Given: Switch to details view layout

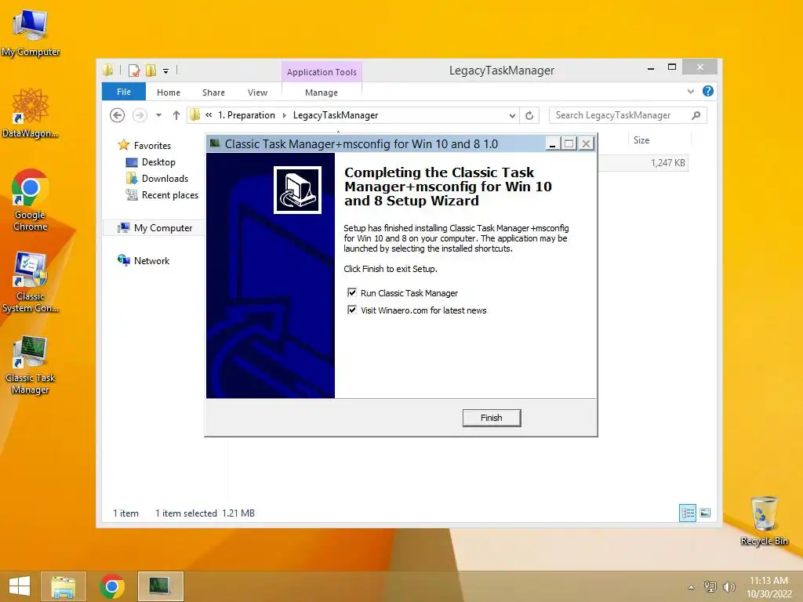Looking at the screenshot, I should tap(688, 513).
